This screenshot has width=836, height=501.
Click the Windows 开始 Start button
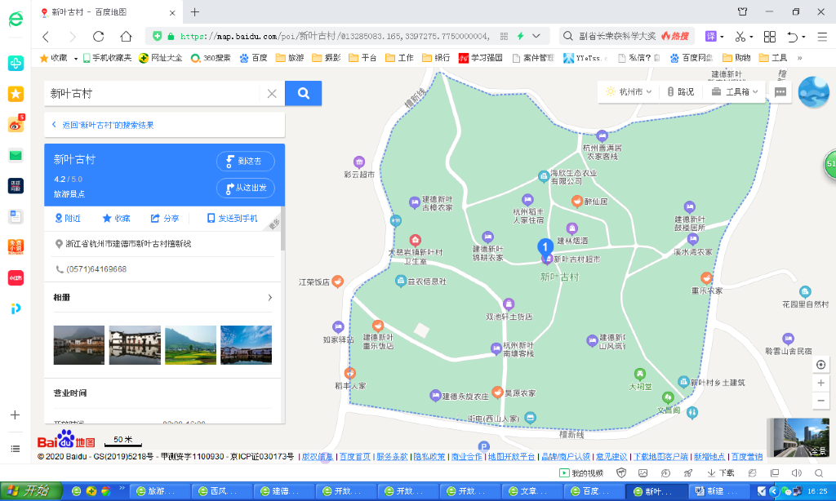point(31,491)
